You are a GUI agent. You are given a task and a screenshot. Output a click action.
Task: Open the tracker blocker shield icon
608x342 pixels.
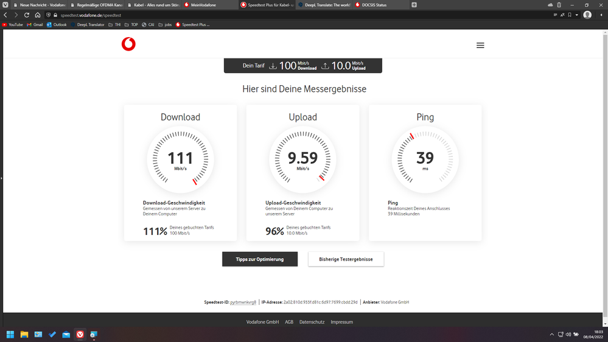[x=49, y=15]
